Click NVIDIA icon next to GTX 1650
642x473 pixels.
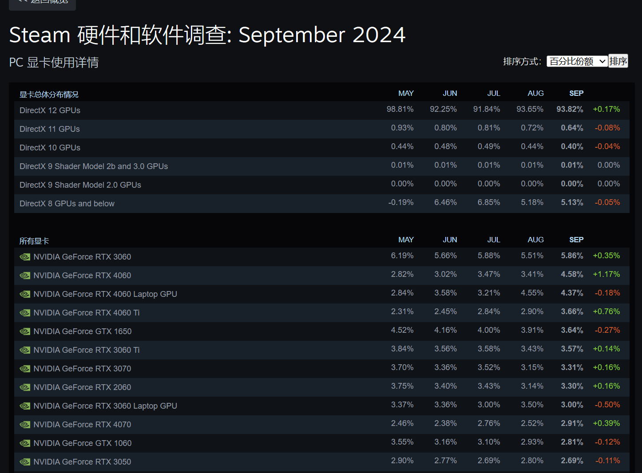[25, 331]
